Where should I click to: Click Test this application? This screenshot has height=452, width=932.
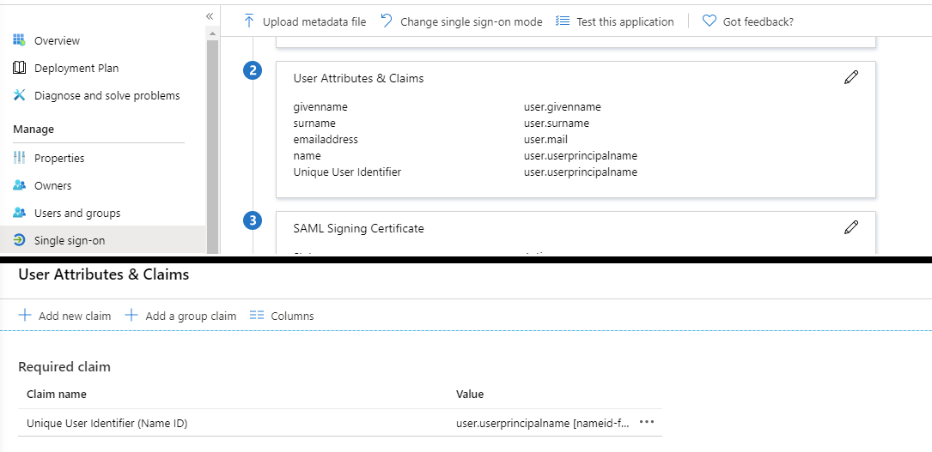pos(615,21)
